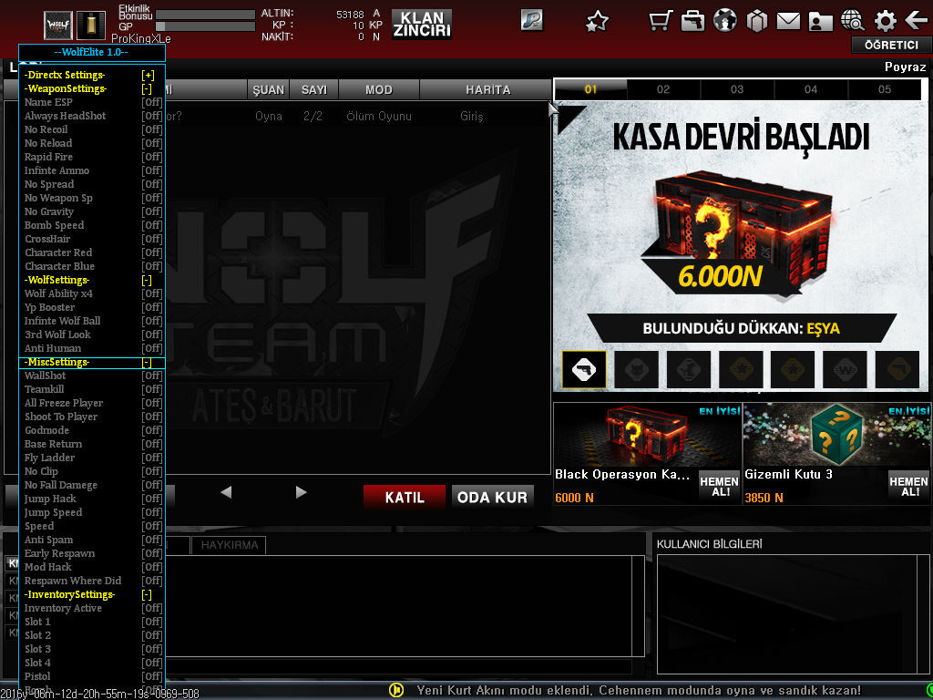Screen dimensions: 933x700
Task: Click the star favorites icon
Action: (597, 22)
